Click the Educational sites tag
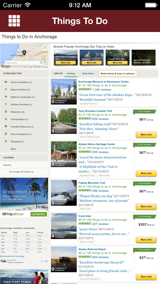 click(87, 175)
